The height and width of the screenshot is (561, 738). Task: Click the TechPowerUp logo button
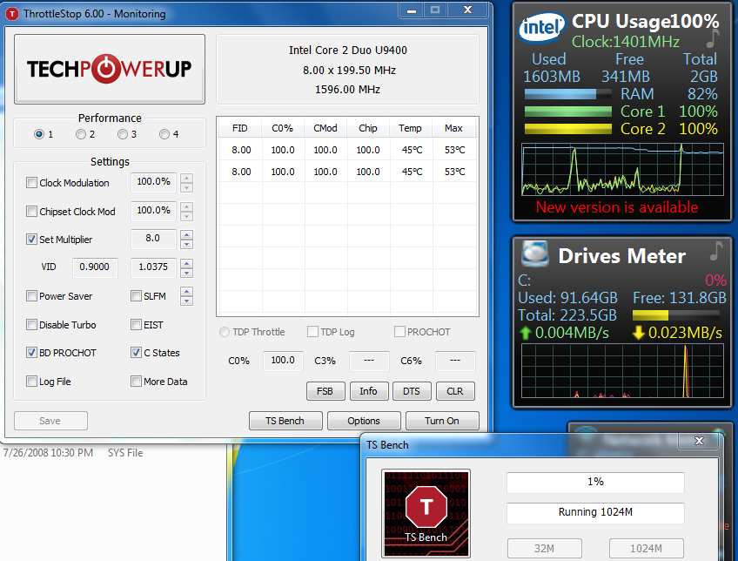pyautogui.click(x=110, y=69)
